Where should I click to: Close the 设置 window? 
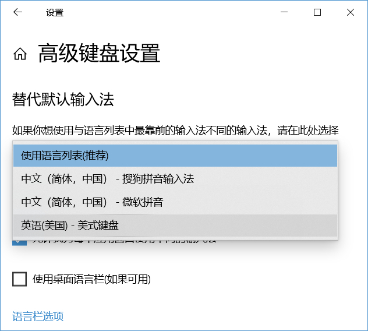351,12
